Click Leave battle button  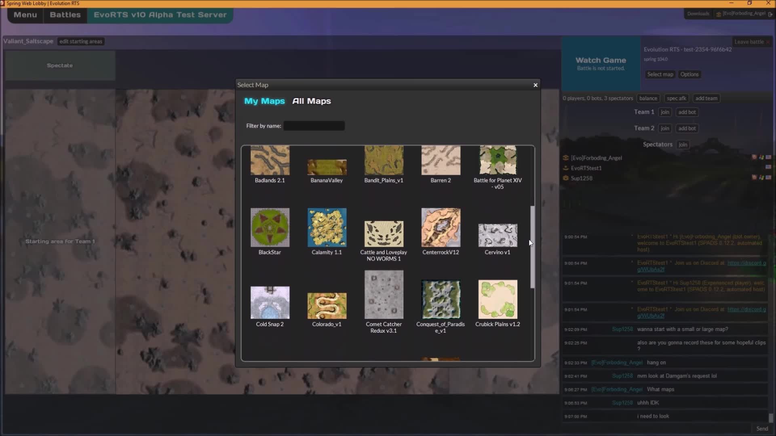coord(751,42)
